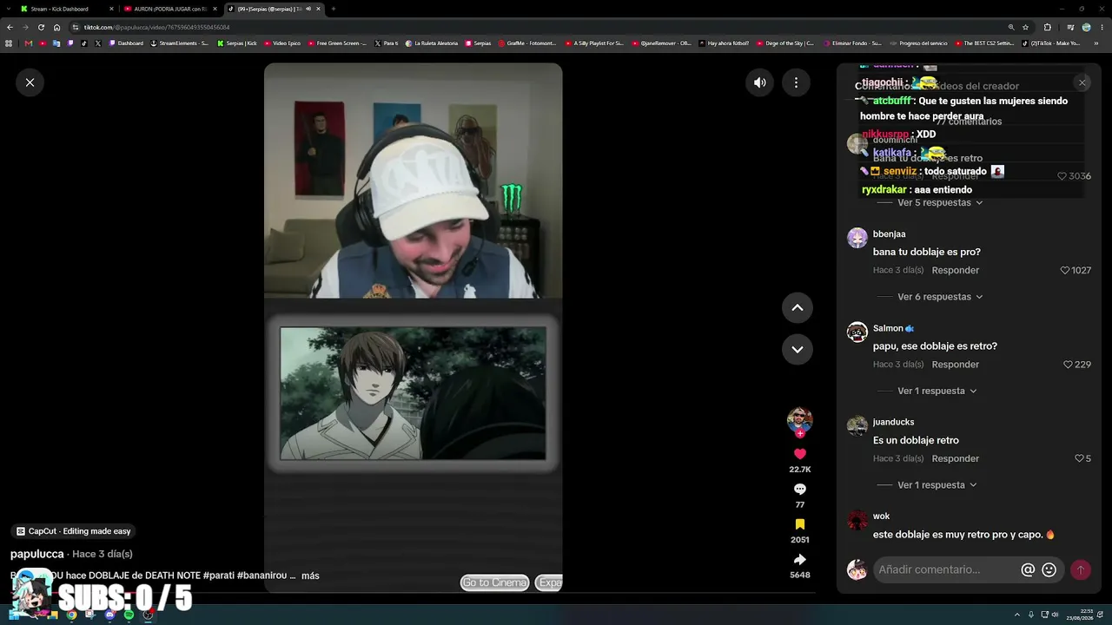Open papulucca's username link
Screen dimensions: 1112x625
[36, 554]
